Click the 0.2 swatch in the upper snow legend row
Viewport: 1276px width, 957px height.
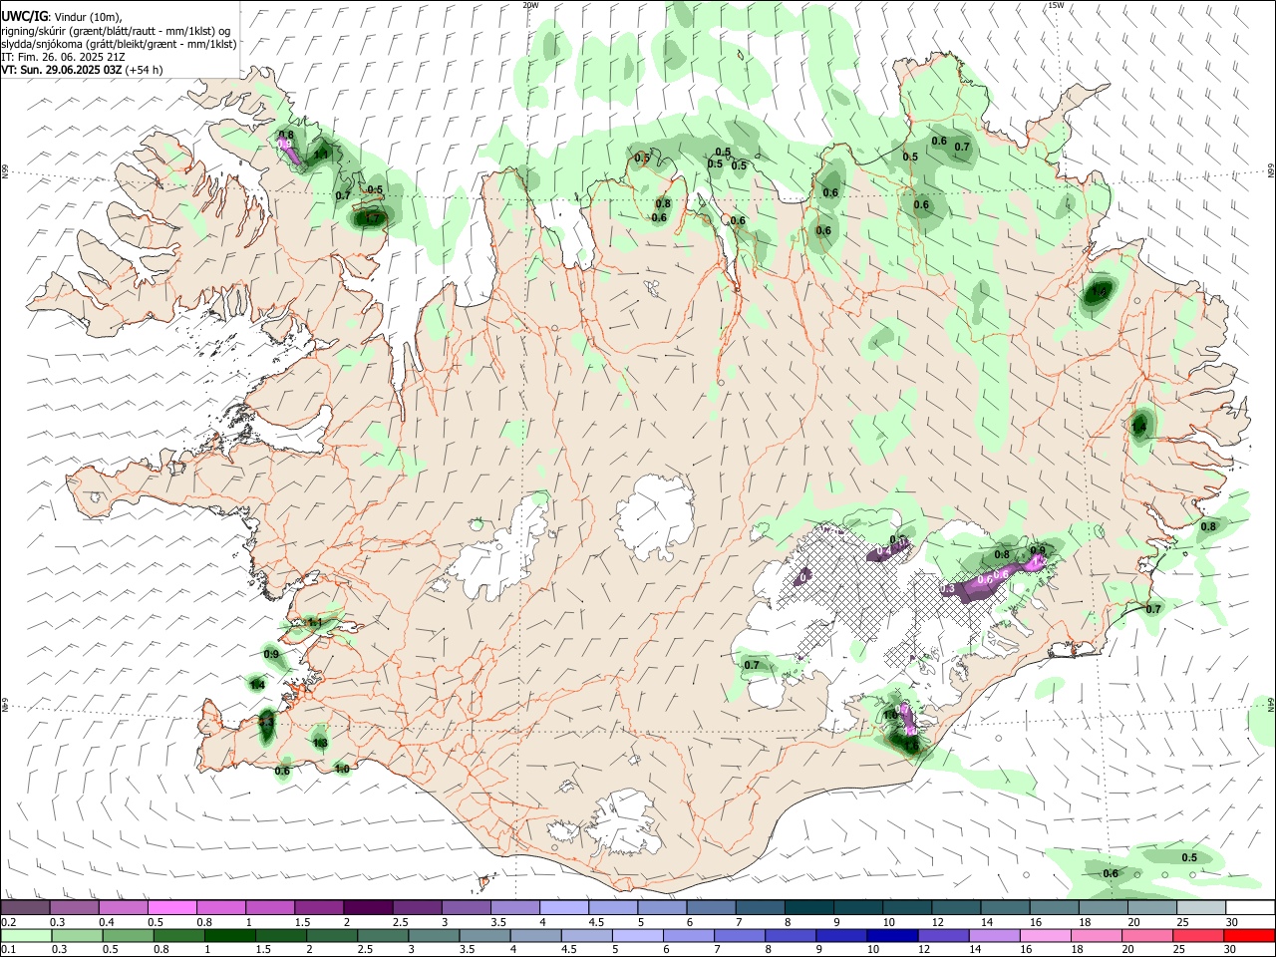tap(25, 907)
